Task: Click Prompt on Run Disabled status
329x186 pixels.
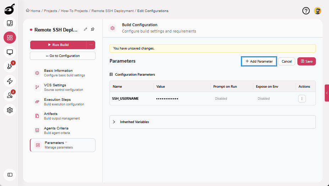Action: click(221, 99)
